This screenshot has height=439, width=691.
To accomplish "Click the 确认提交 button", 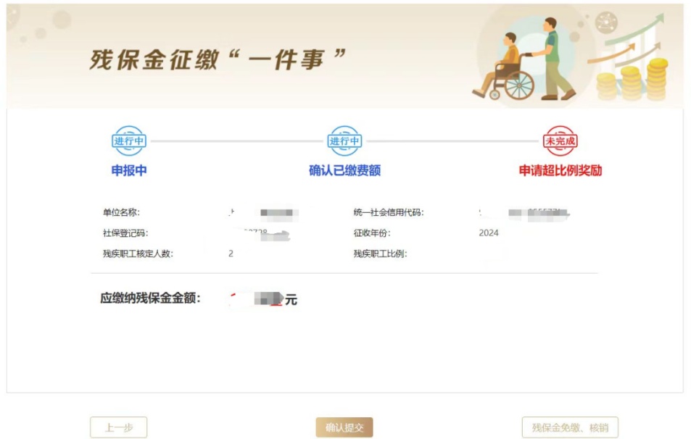I will tap(344, 427).
